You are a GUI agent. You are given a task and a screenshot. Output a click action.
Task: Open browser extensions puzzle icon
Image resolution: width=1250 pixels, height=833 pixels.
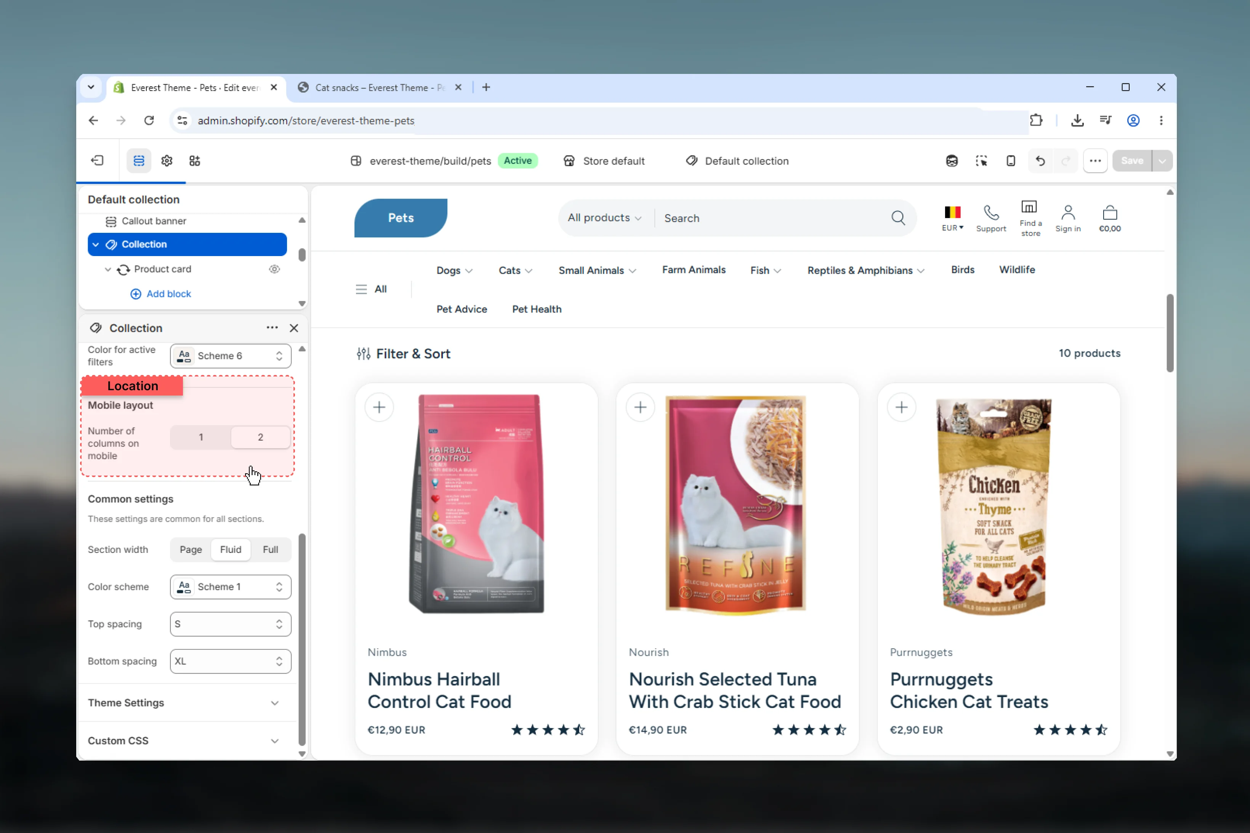[x=1036, y=120]
